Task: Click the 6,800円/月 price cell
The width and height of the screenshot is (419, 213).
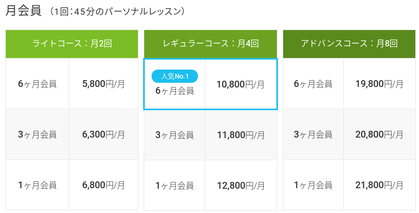Action: tap(104, 185)
